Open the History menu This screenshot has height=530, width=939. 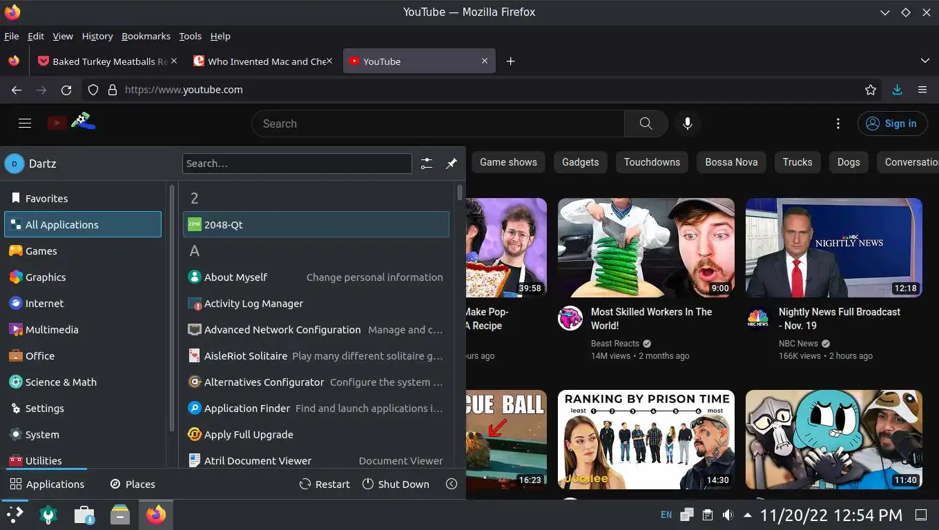(x=97, y=36)
